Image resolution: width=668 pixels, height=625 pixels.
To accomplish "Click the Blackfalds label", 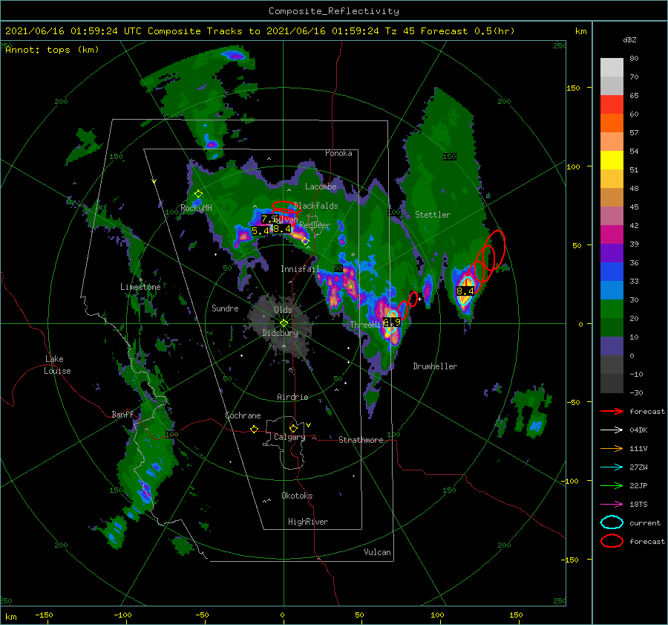I will [316, 206].
